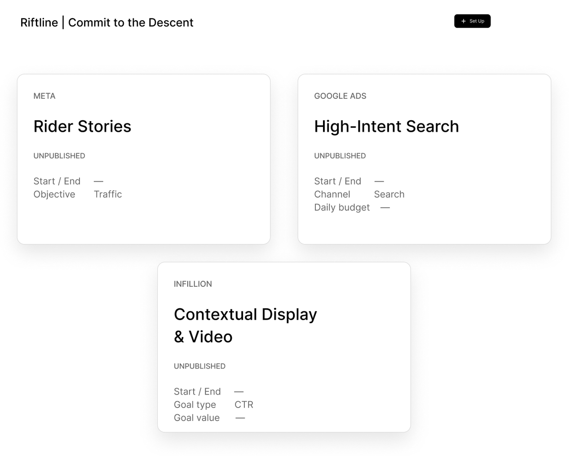The height and width of the screenshot is (456, 575).
Task: Click the plus icon in Set Up
Action: pyautogui.click(x=464, y=21)
